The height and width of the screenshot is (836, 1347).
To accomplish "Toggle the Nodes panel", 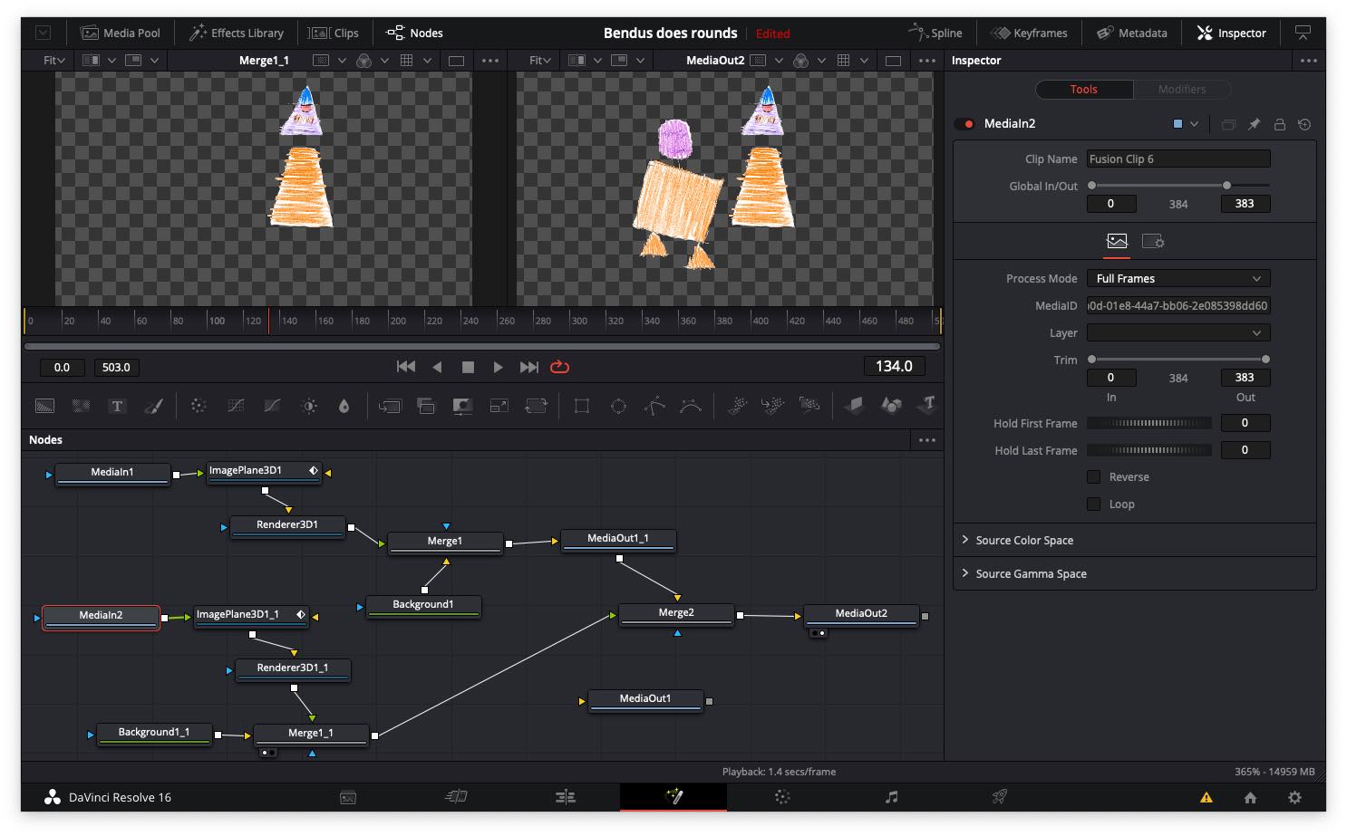I will click(414, 33).
